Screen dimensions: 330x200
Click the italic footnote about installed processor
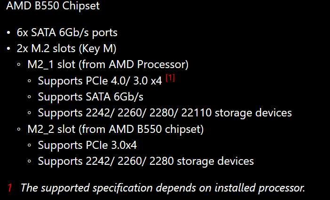pos(163,188)
